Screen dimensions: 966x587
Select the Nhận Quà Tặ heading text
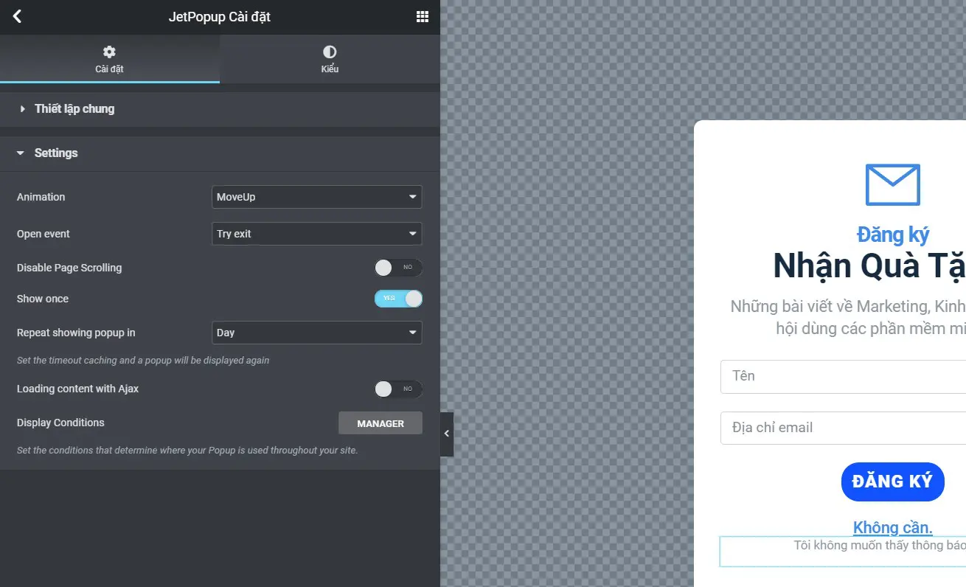coord(869,265)
